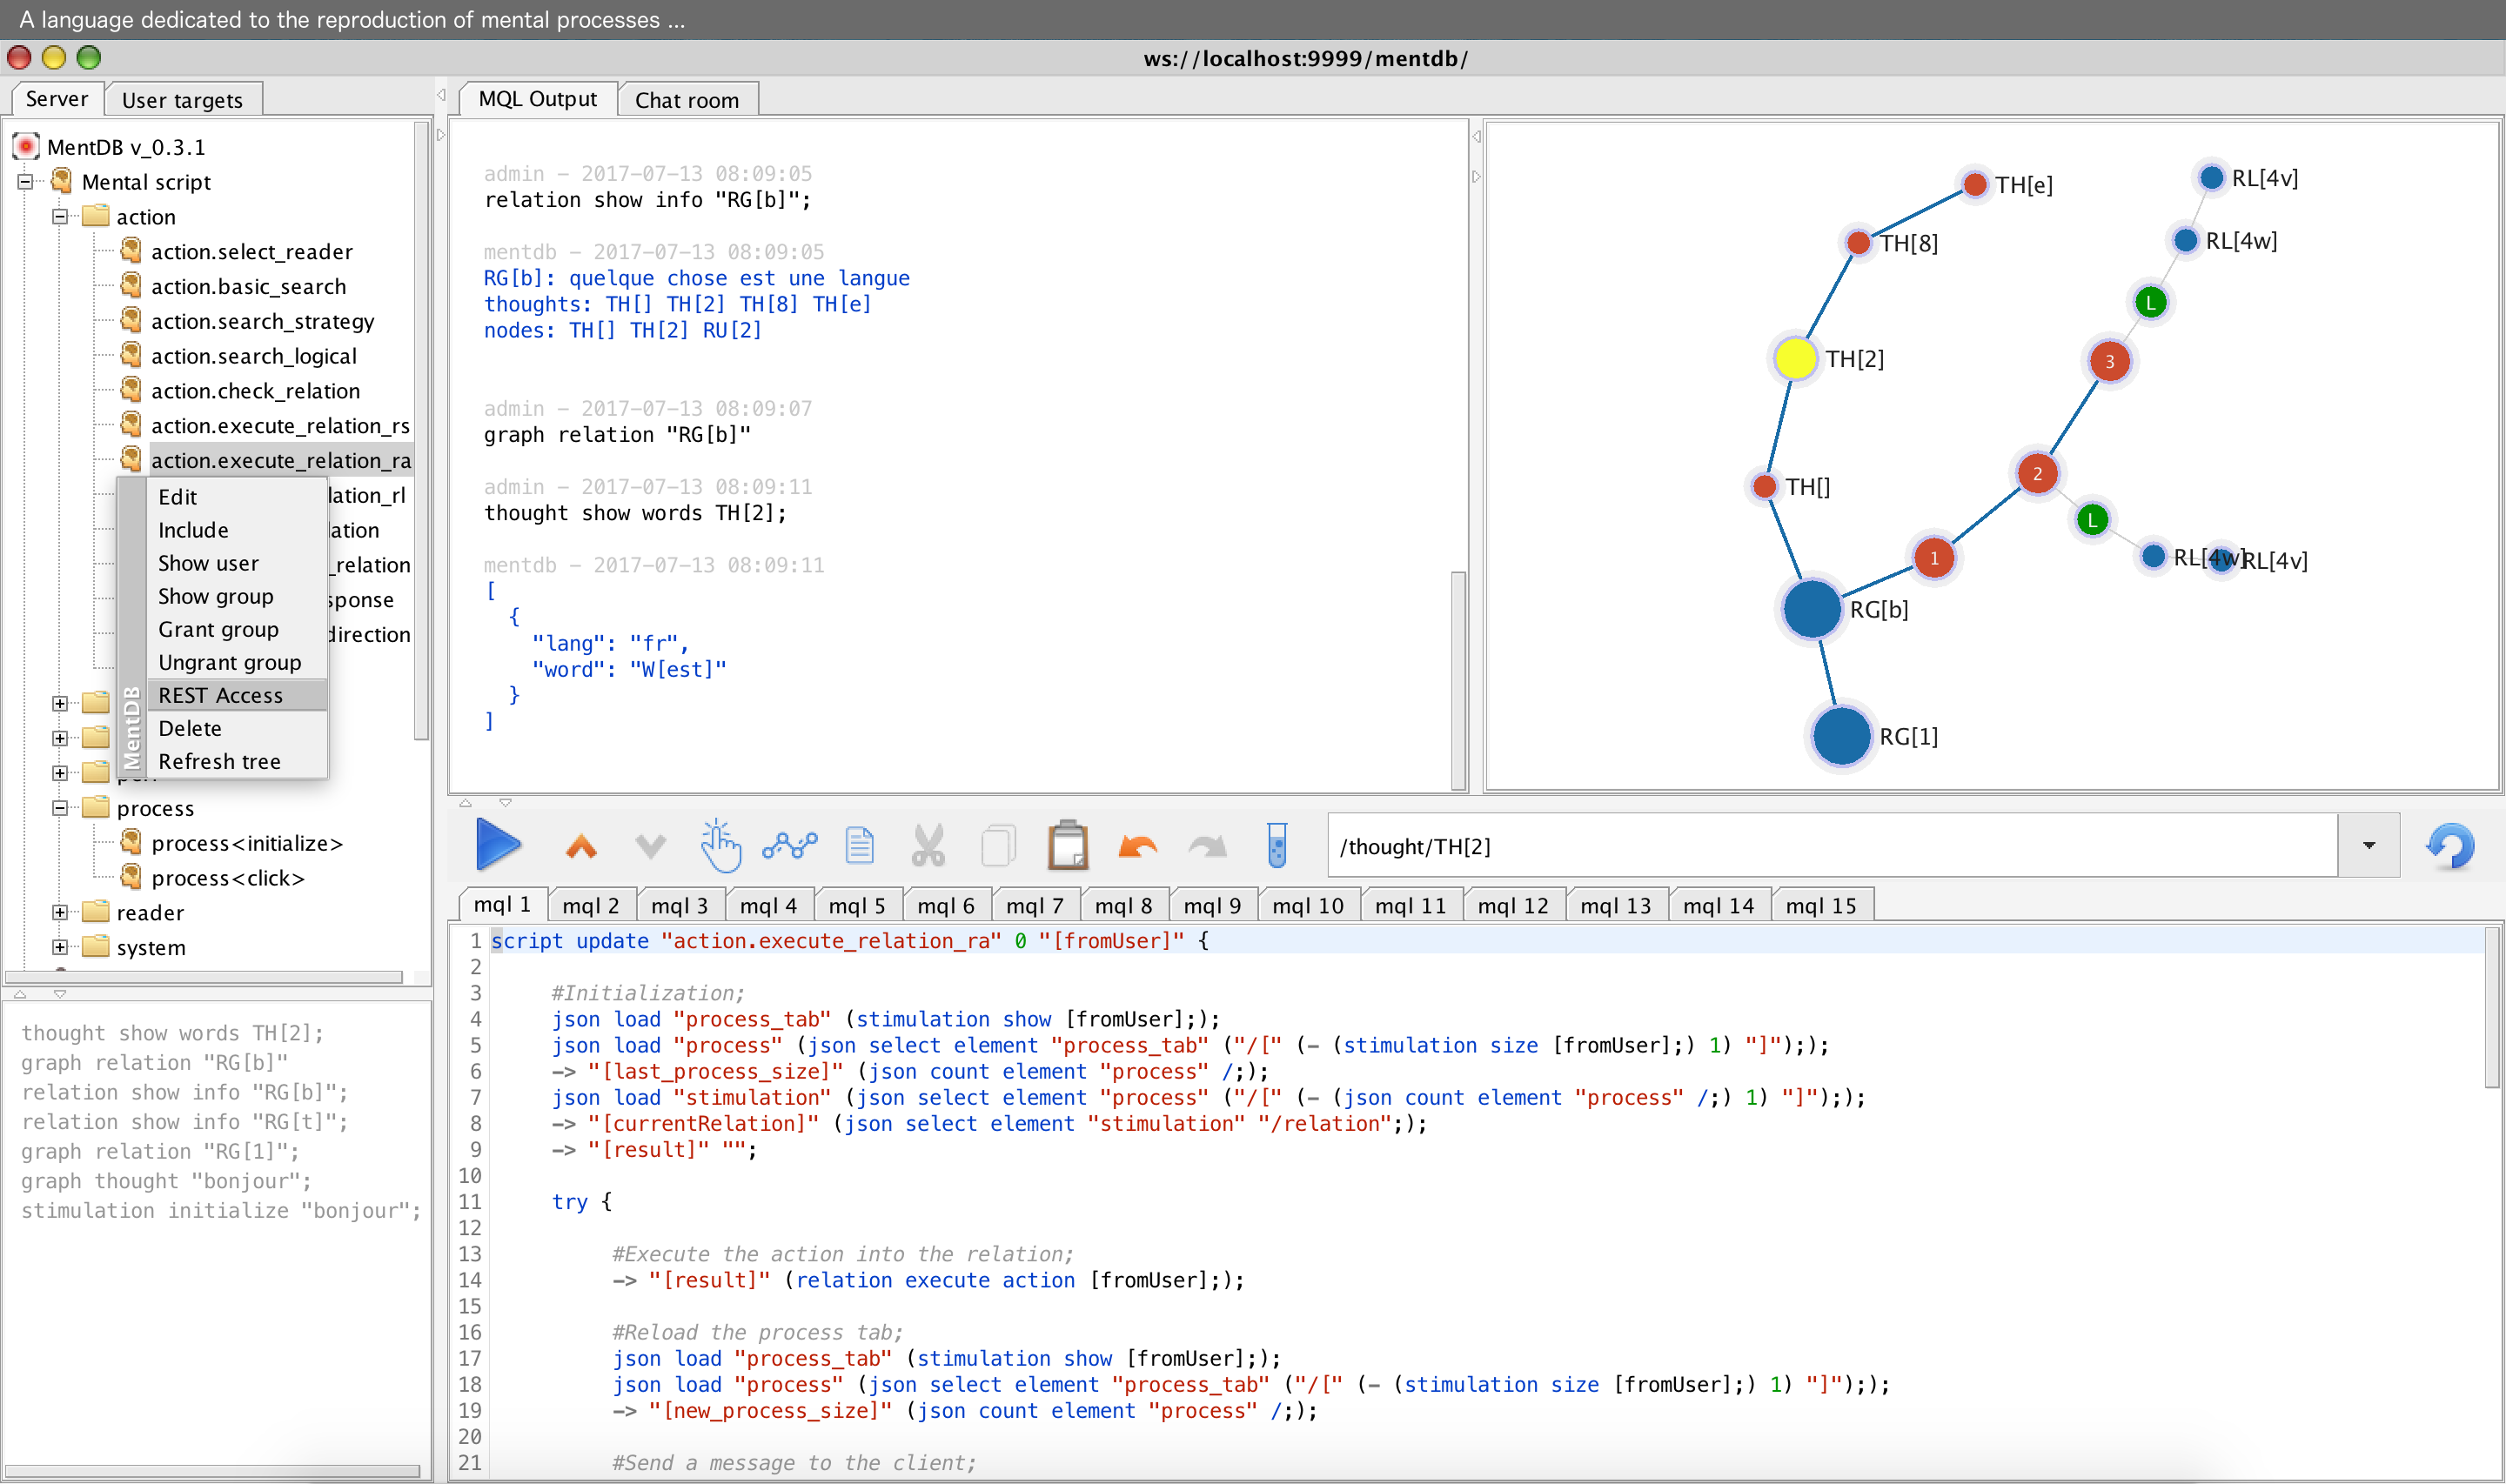Click the orange up arrow icon
The image size is (2506, 1484).
(581, 847)
